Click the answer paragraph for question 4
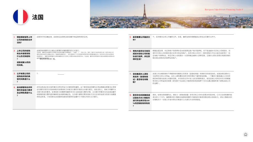 [76, 92]
